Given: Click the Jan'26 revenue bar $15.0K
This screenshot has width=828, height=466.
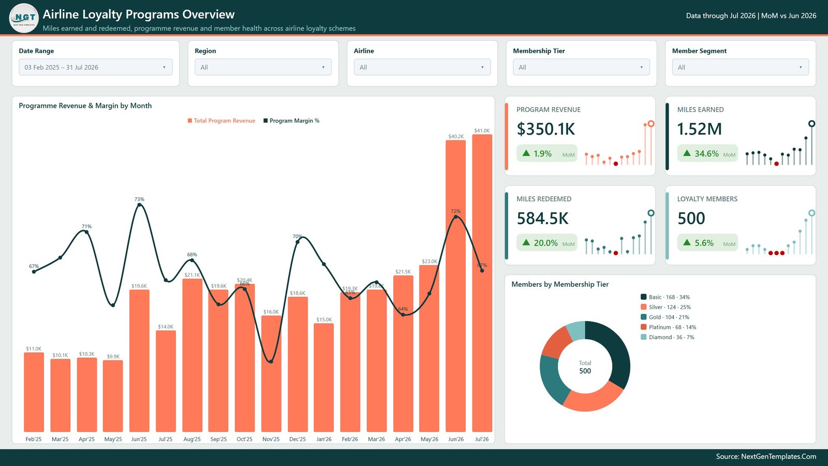Looking at the screenshot, I should (x=324, y=378).
